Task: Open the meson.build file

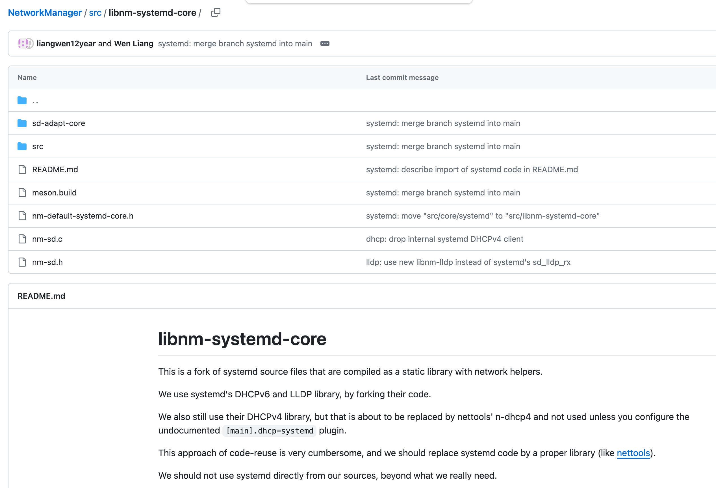Action: [54, 193]
